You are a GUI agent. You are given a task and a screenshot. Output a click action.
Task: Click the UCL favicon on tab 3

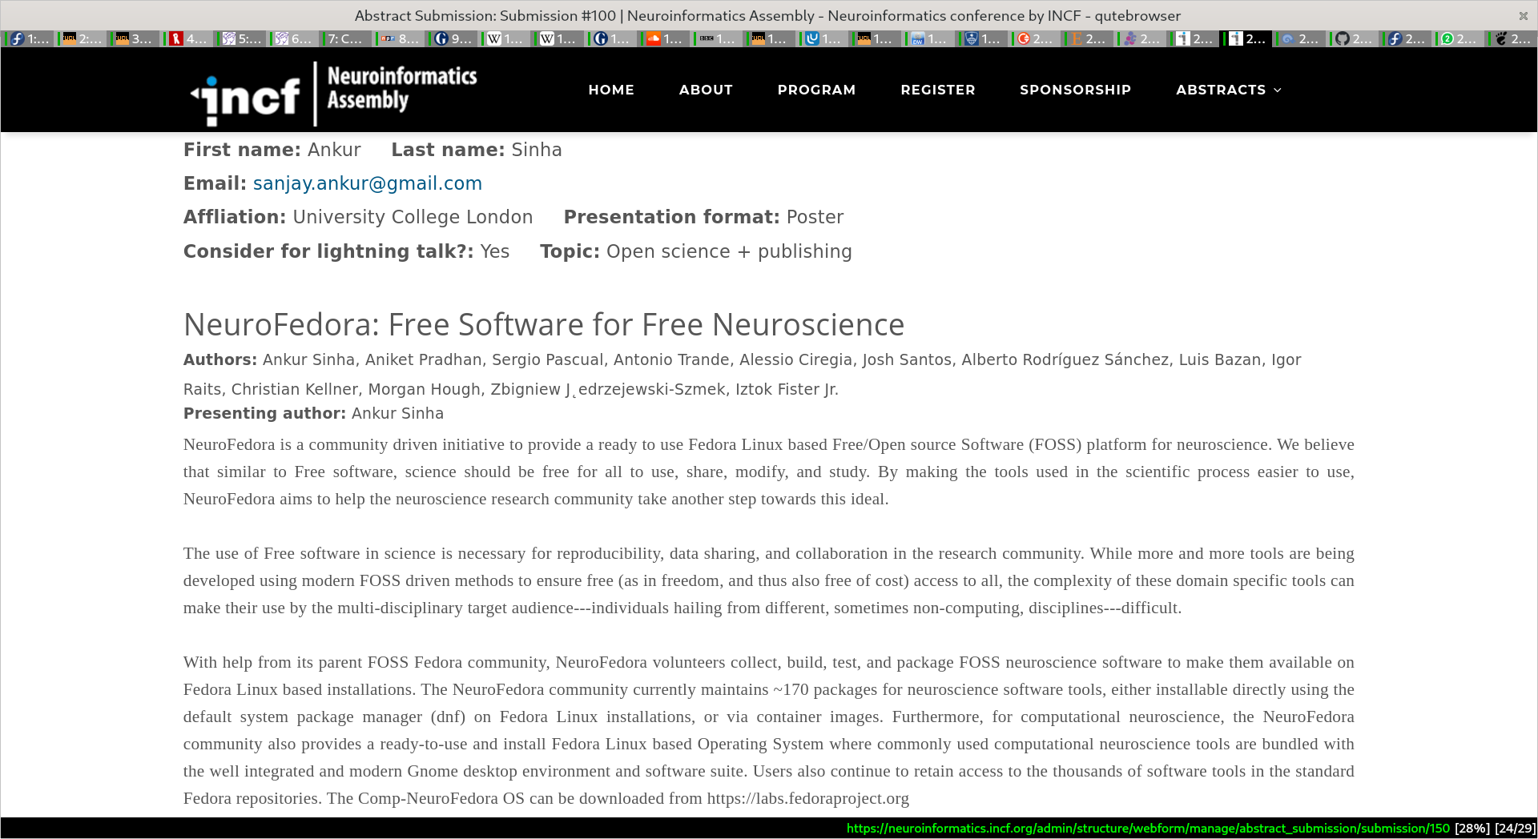(x=123, y=38)
